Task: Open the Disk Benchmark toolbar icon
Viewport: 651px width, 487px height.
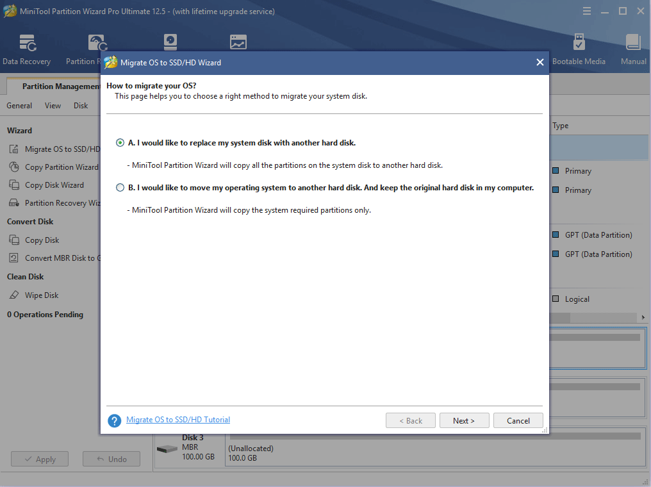Action: click(170, 42)
